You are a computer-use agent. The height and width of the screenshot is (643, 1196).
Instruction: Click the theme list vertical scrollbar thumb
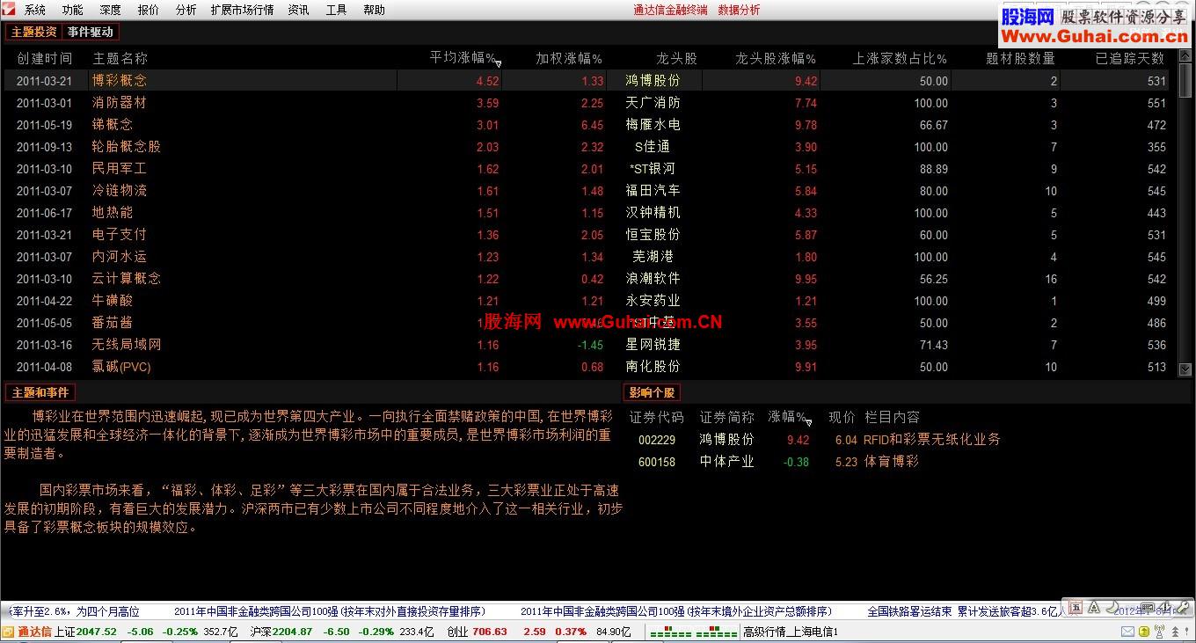[x=1185, y=81]
